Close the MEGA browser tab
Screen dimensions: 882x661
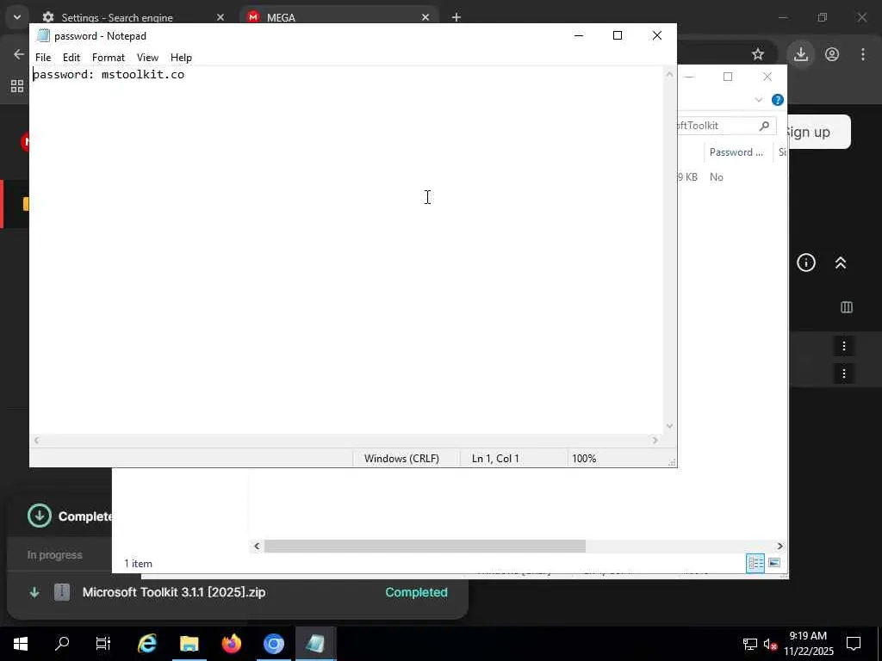(x=425, y=17)
